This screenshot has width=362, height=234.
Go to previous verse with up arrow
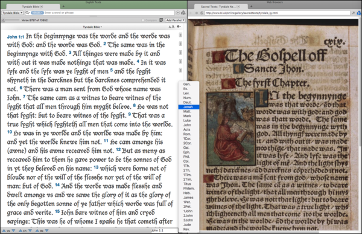[x=4, y=230]
